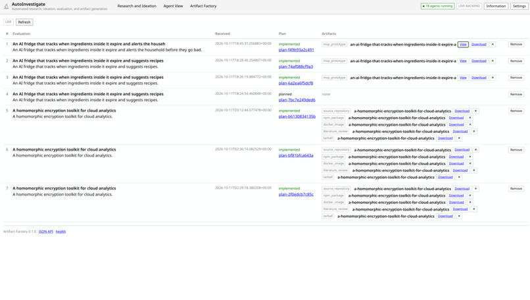Download row 7 docker_image artifact

tap(456, 202)
